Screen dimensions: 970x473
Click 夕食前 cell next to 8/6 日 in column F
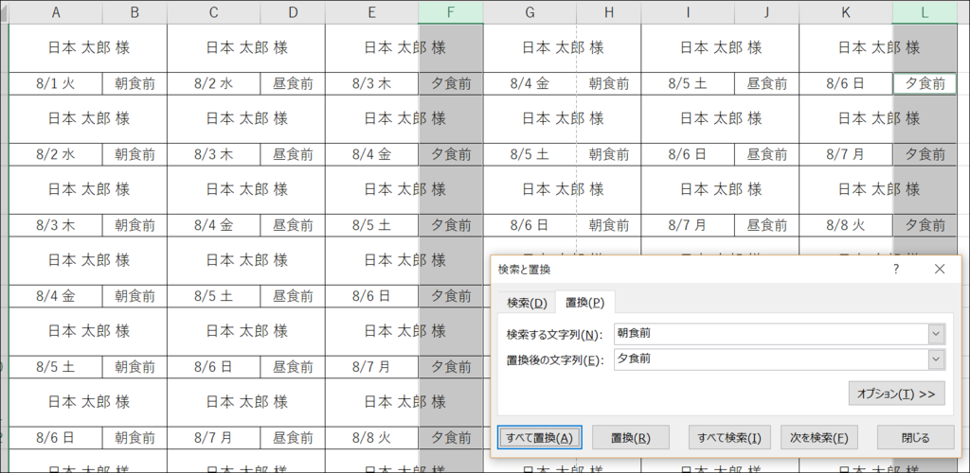click(450, 296)
